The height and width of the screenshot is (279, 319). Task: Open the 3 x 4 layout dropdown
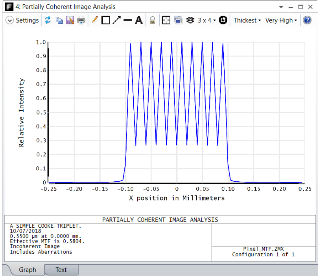coord(207,20)
